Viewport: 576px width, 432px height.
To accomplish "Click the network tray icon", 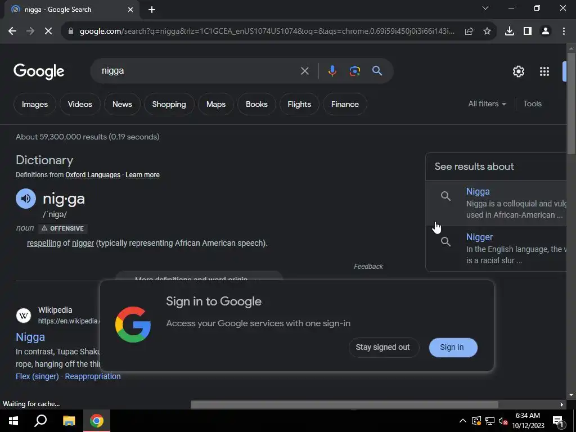I will (x=490, y=421).
